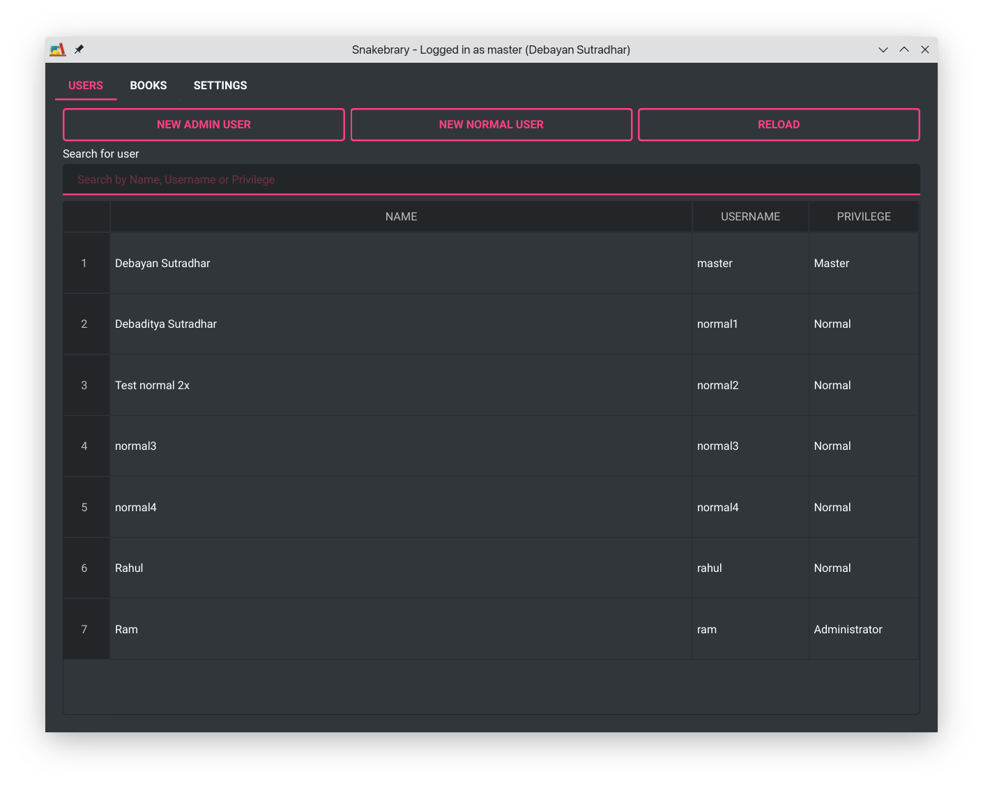983x786 pixels.
Task: Close the Snakebrary window
Action: (x=925, y=50)
